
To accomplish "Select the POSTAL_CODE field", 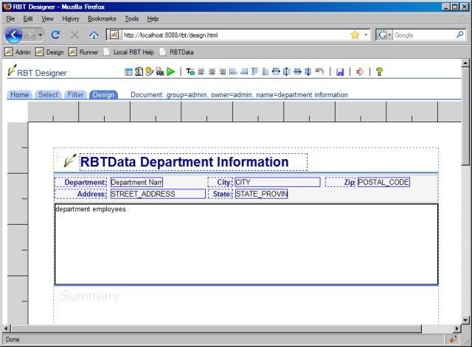I will pos(383,182).
